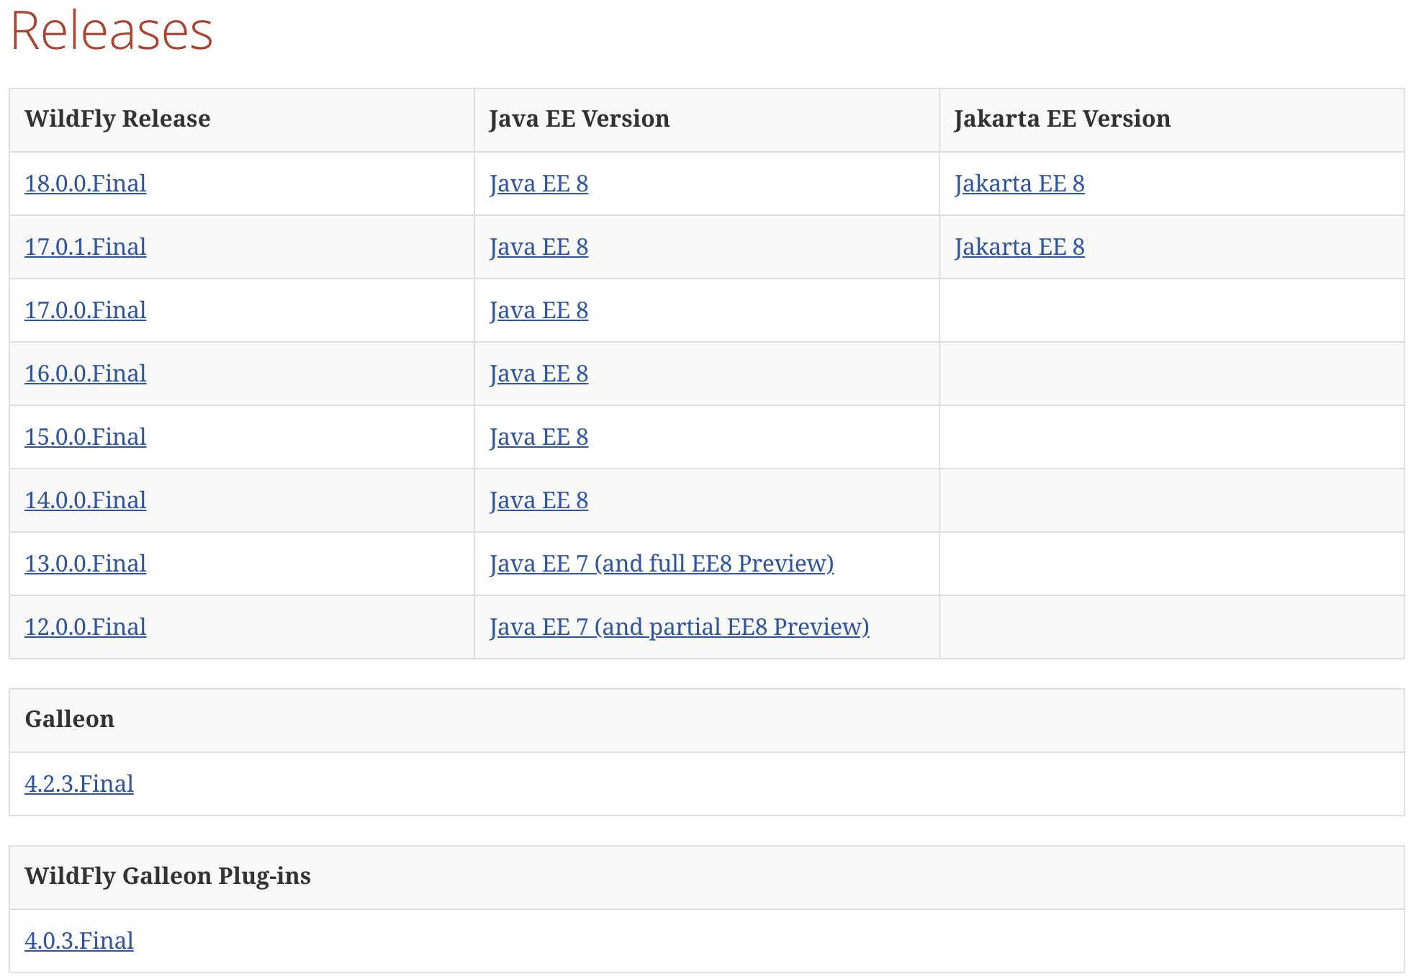Open the 14.0.0.Final release link
This screenshot has height=979, width=1411.
85,500
